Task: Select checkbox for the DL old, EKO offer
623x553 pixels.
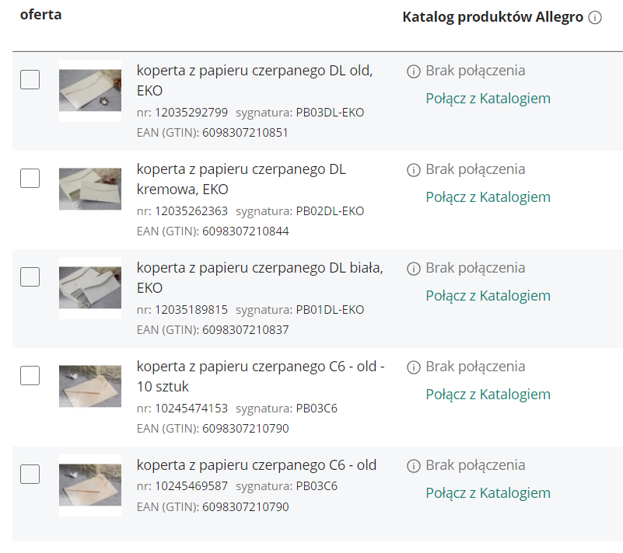Action: click(30, 79)
